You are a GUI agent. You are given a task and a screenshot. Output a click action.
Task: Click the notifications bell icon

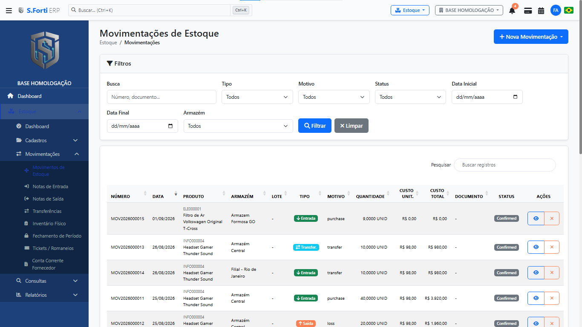512,11
